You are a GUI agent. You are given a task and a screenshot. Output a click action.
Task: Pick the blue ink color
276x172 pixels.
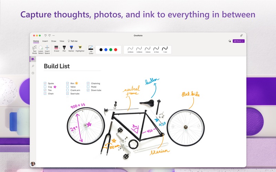tap(106, 50)
